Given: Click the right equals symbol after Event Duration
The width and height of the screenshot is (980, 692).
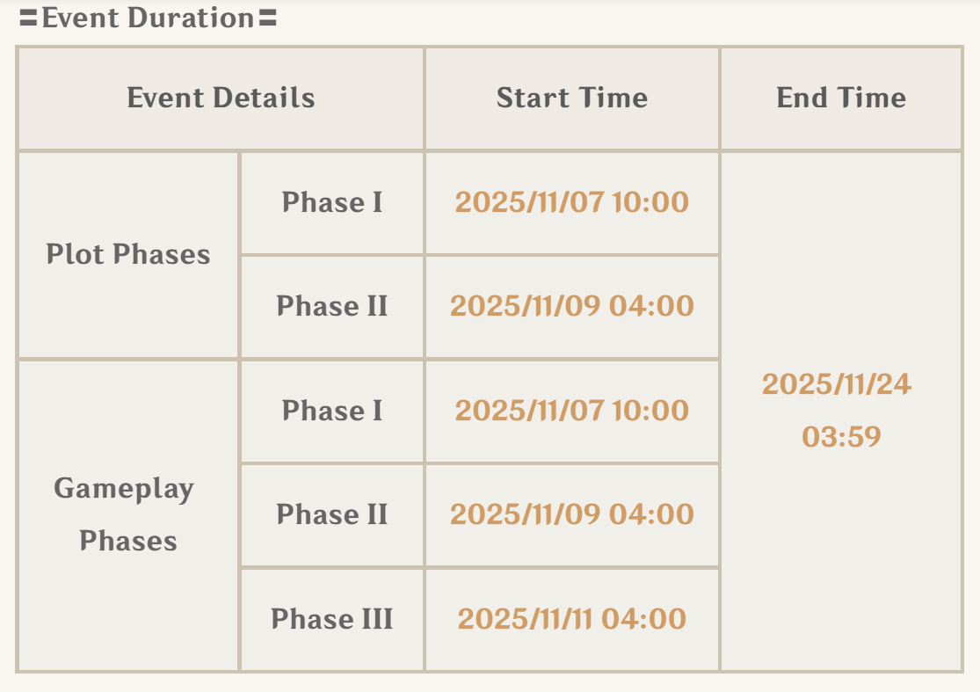Looking at the screenshot, I should [268, 18].
